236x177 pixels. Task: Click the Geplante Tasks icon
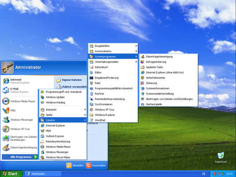coord(142,67)
